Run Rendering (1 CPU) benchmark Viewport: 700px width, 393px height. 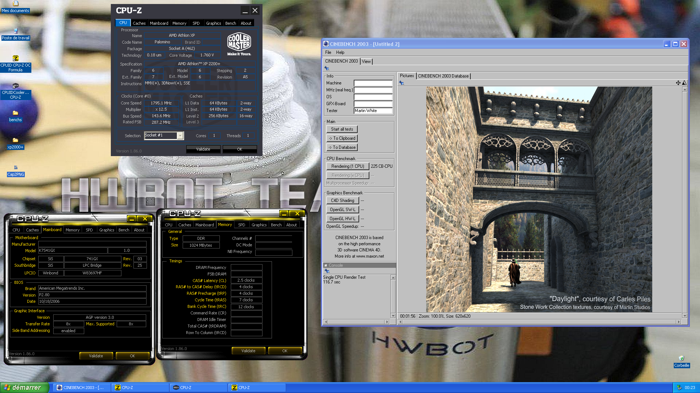pyautogui.click(x=348, y=166)
